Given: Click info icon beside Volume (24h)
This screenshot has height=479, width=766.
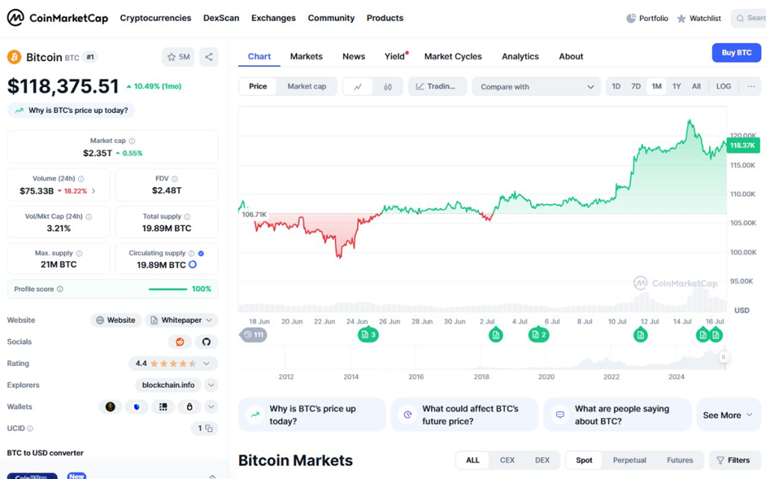Looking at the screenshot, I should coord(81,179).
